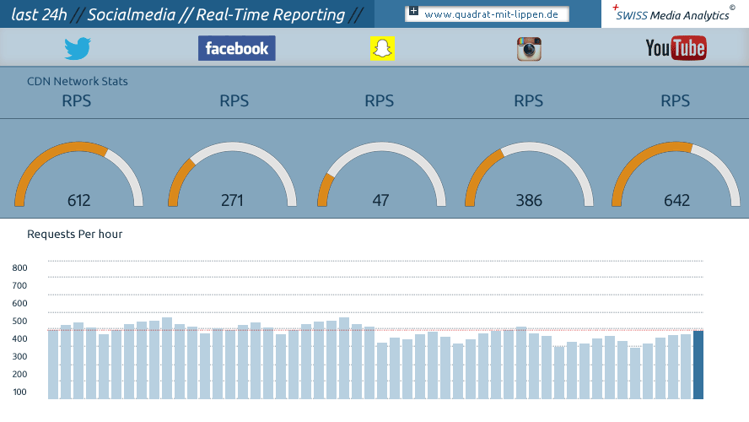Select the YouTube gauge showing 642

676,175
